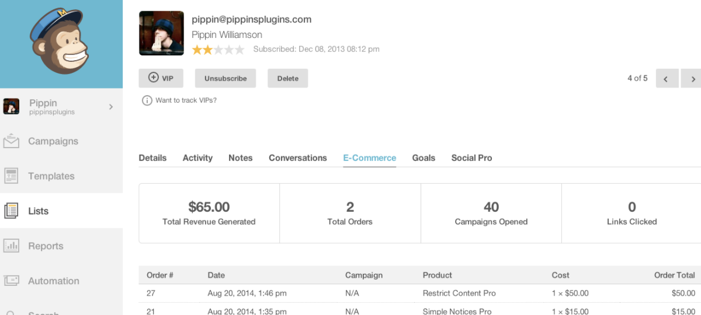Click the 0 Links Clicked stat

(631, 213)
